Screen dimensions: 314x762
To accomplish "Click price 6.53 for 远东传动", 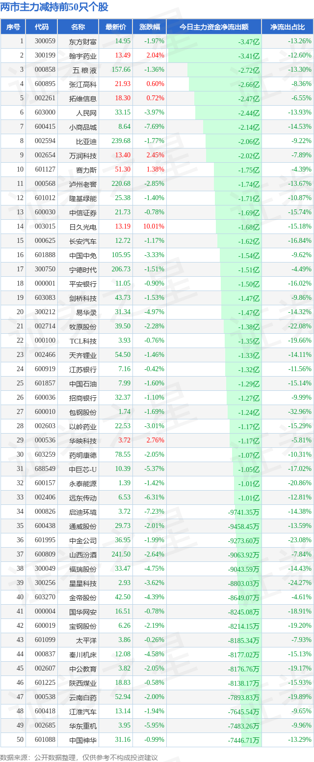I will 124,498.
